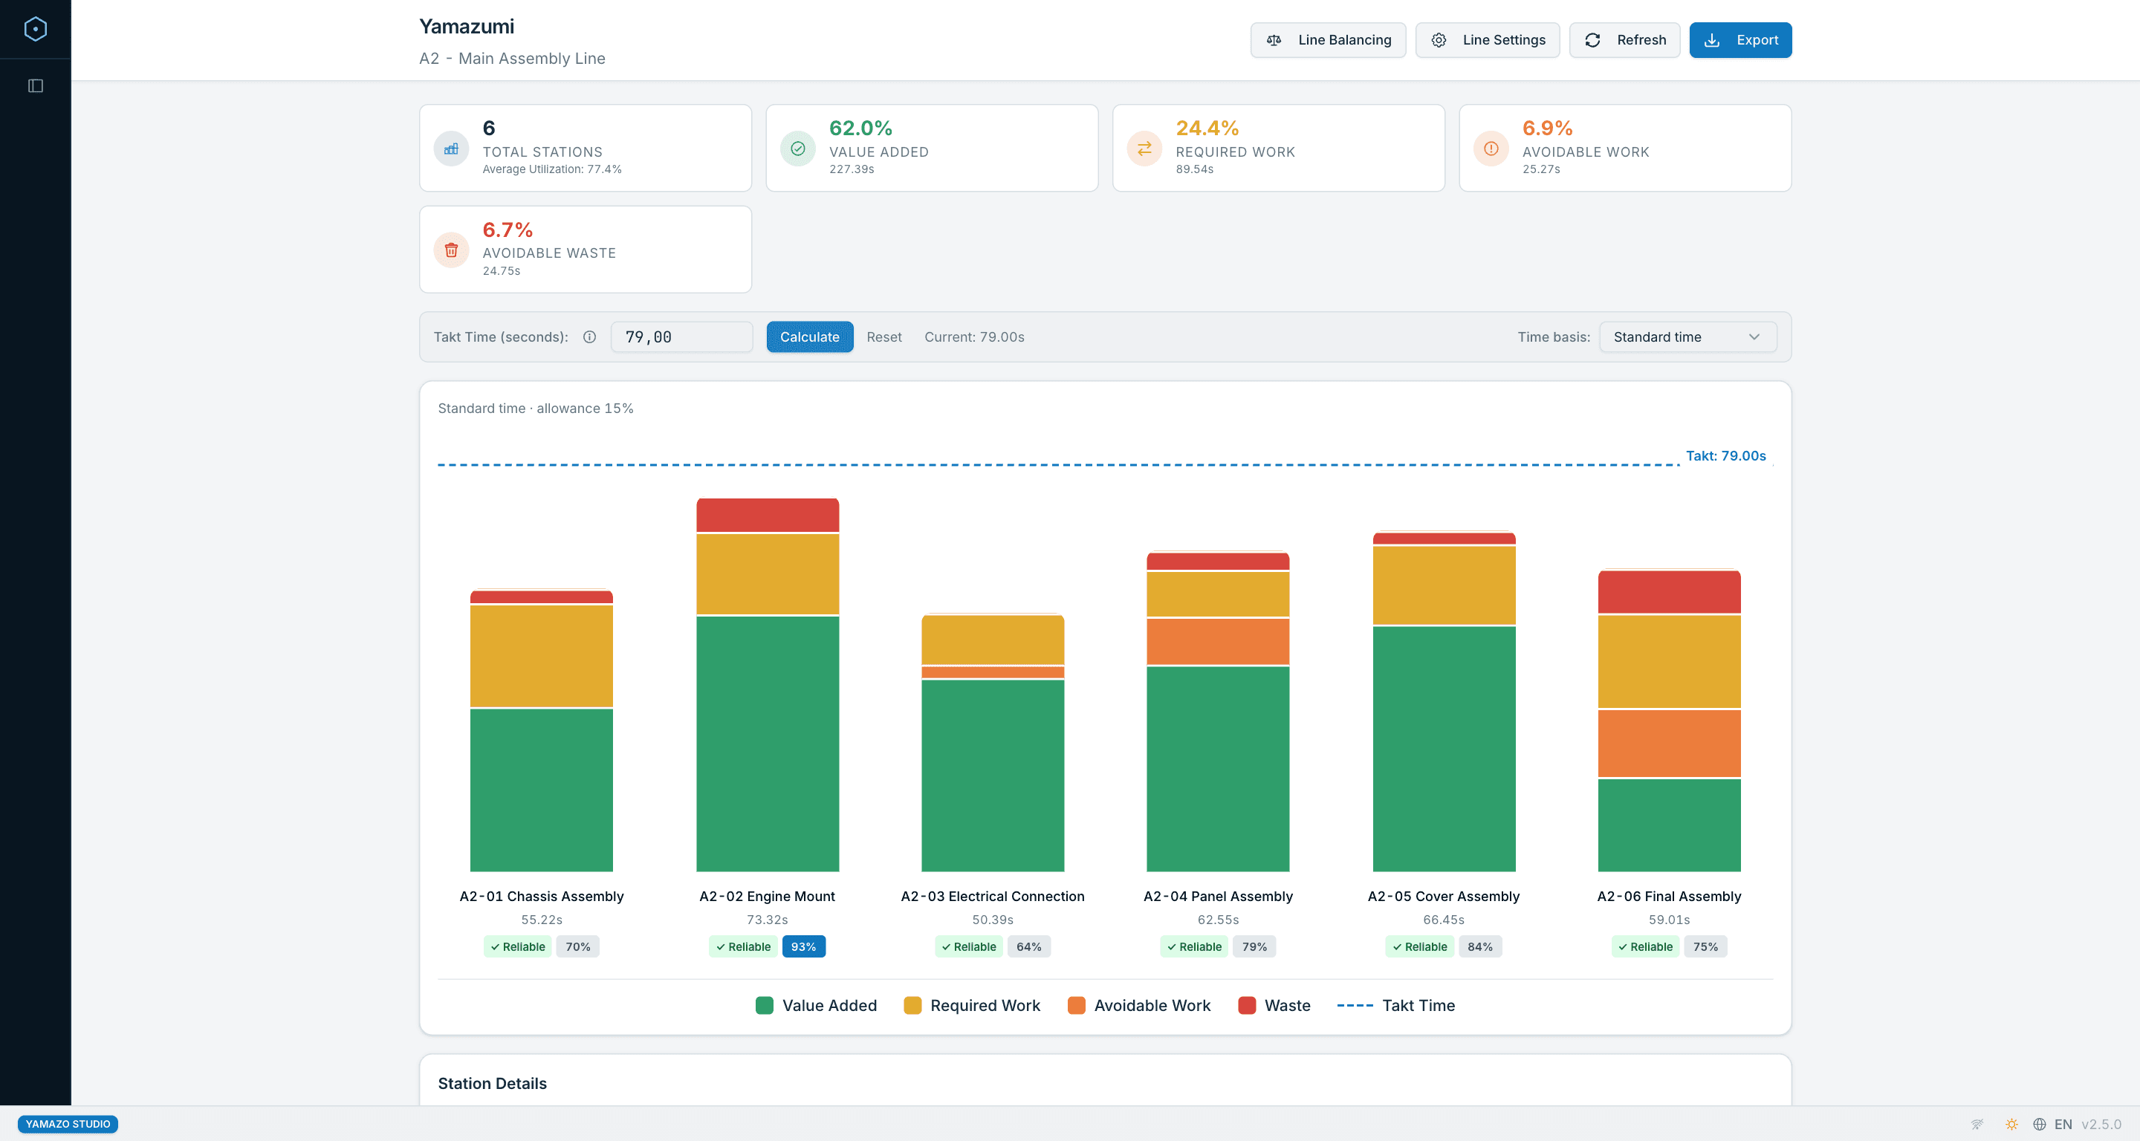Click the Avoidable Work alert icon

[1491, 149]
